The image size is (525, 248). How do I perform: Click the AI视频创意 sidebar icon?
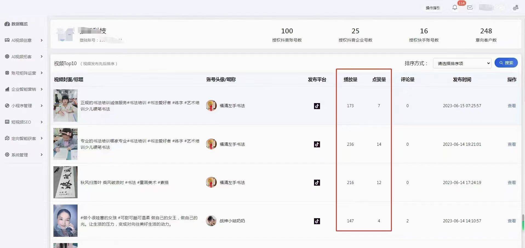click(x=7, y=40)
